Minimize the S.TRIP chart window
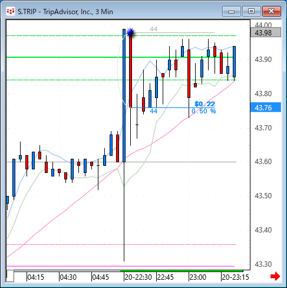 232,11
